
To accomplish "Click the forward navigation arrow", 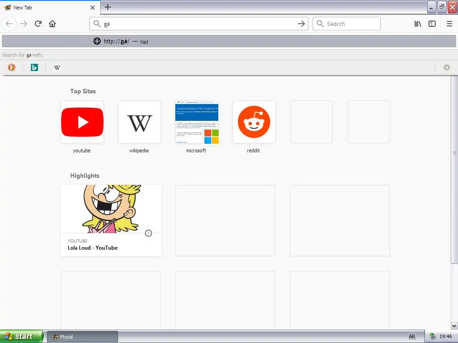I will [24, 24].
